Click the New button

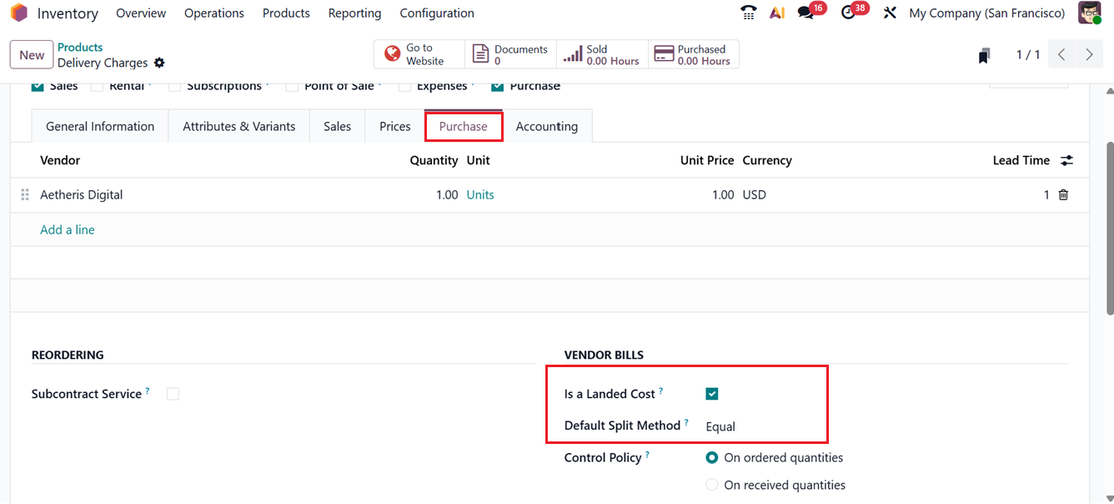[31, 54]
